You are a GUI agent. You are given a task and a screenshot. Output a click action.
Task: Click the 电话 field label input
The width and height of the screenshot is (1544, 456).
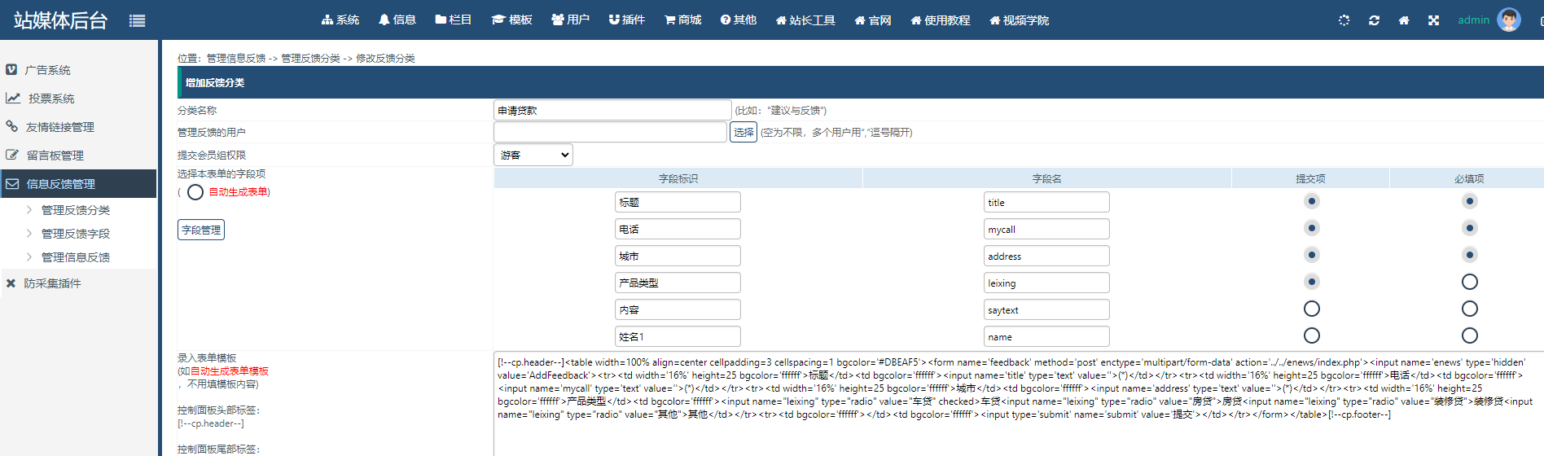[678, 229]
